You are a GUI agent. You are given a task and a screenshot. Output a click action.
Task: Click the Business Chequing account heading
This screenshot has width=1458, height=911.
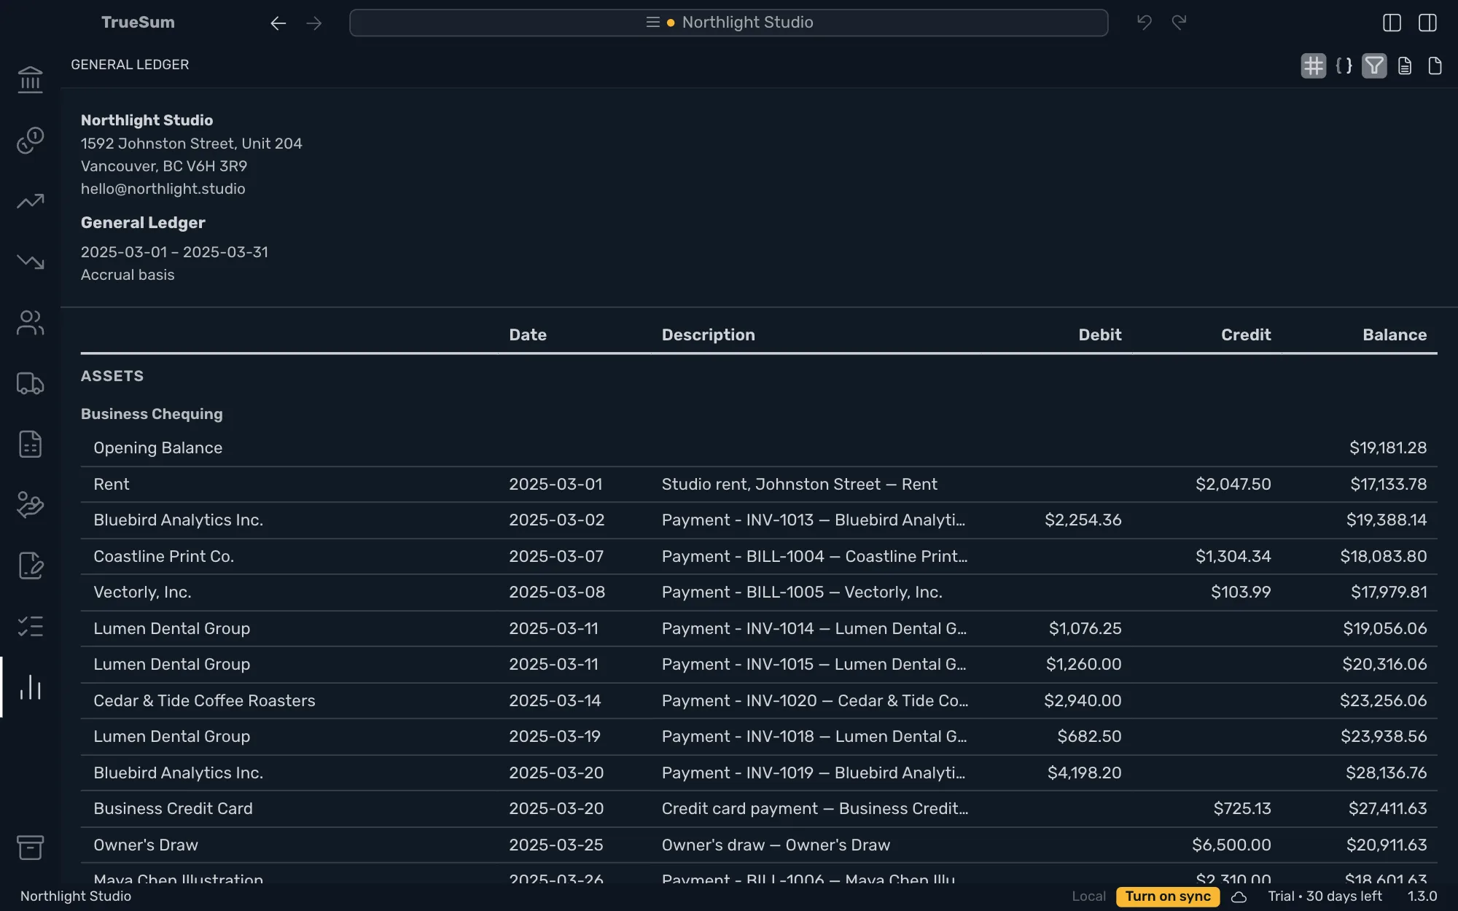tap(152, 414)
